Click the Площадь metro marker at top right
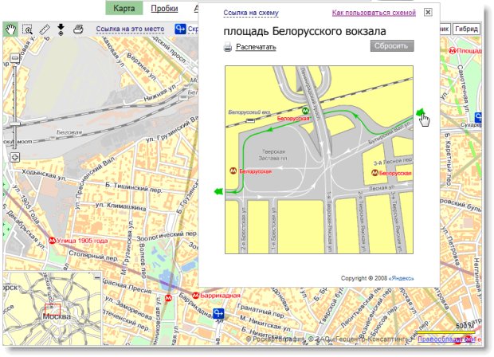The image size is (494, 357). (453, 51)
